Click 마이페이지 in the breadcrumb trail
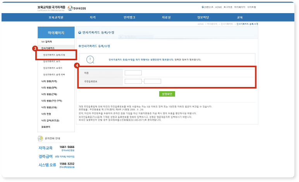 coord(212,24)
